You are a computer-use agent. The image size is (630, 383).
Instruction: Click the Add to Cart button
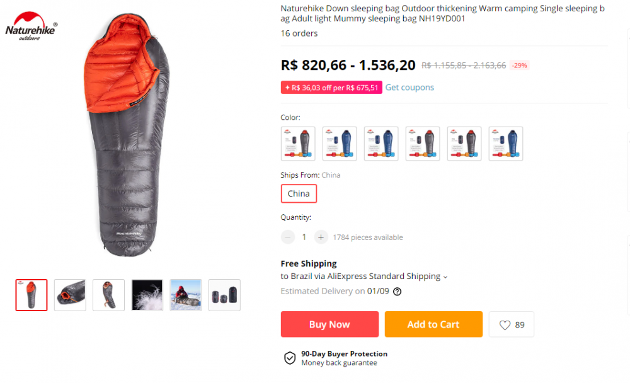click(x=433, y=324)
